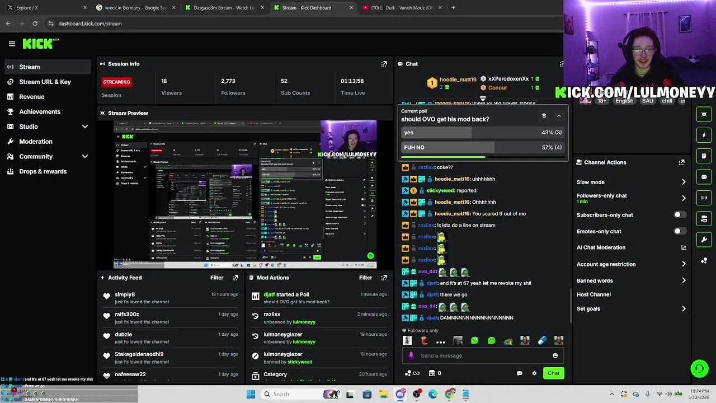Viewport: 716px width, 403px height.
Task: Click the document icon in right rail
Action: tap(704, 156)
